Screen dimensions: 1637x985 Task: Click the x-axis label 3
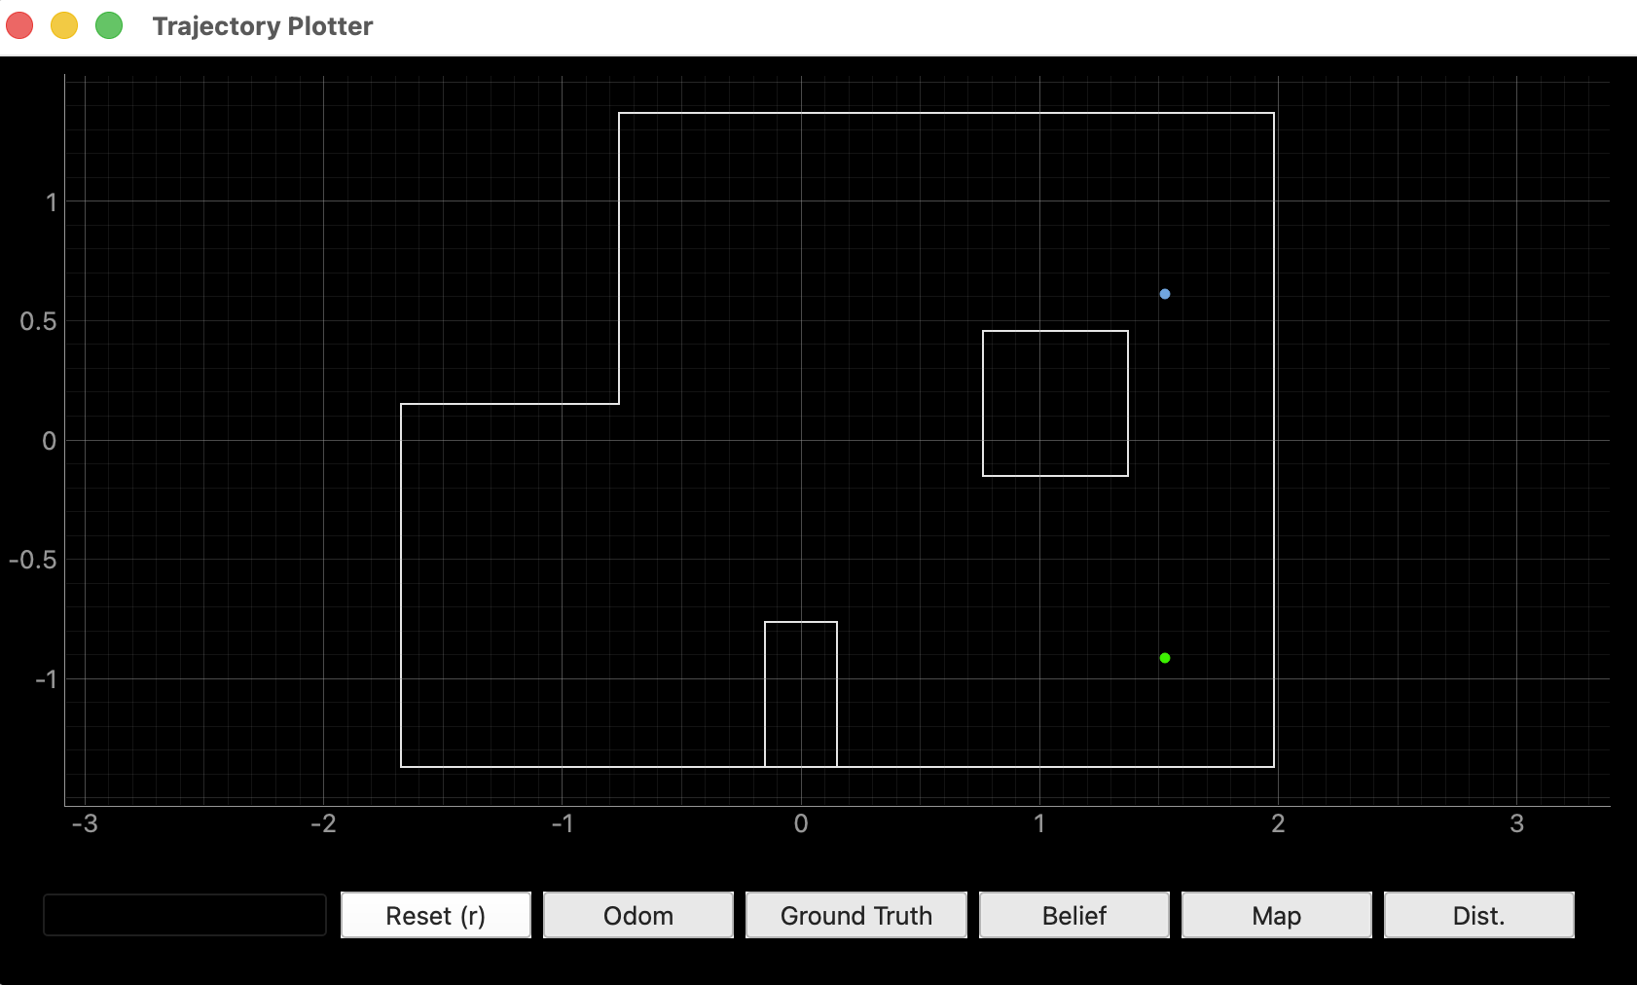1516,823
